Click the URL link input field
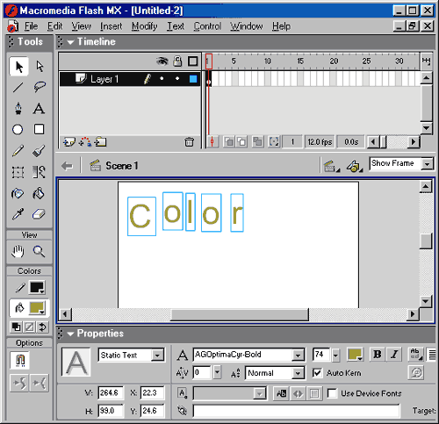This screenshot has width=439, height=424. [x=296, y=411]
